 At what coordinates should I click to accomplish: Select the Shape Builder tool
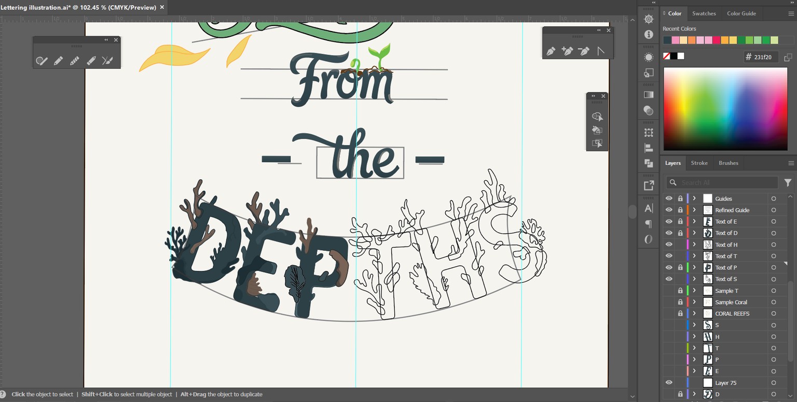point(597,117)
